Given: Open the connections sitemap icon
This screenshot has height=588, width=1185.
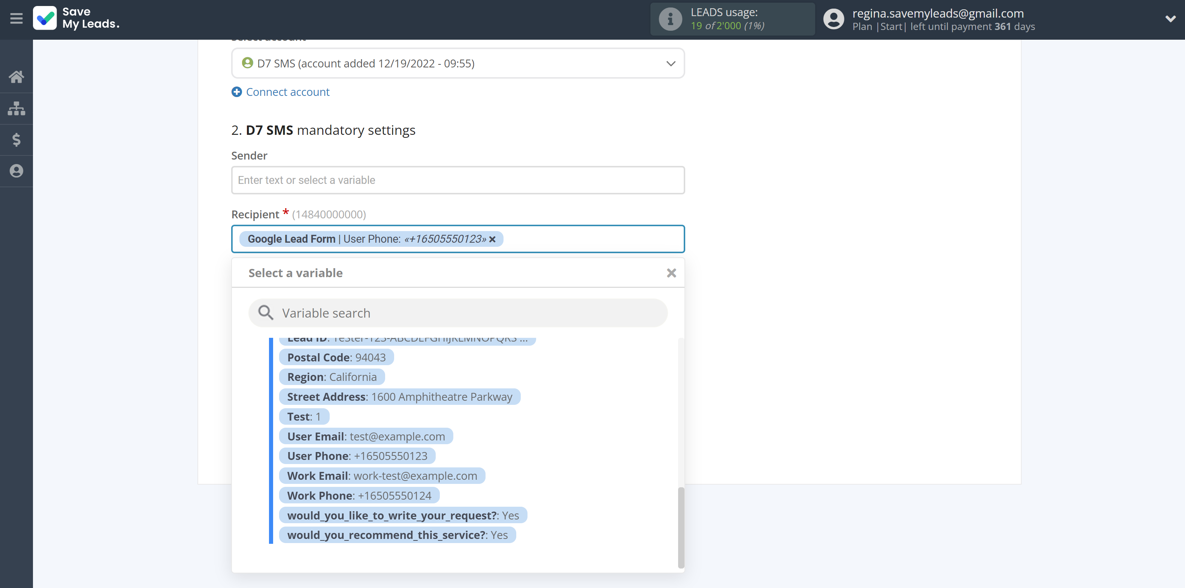Looking at the screenshot, I should [16, 109].
